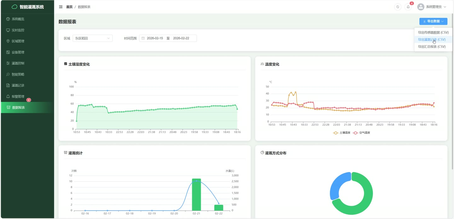Open the 区域管理 menu item
Screen dimensions: 454x219
pos(27,41)
